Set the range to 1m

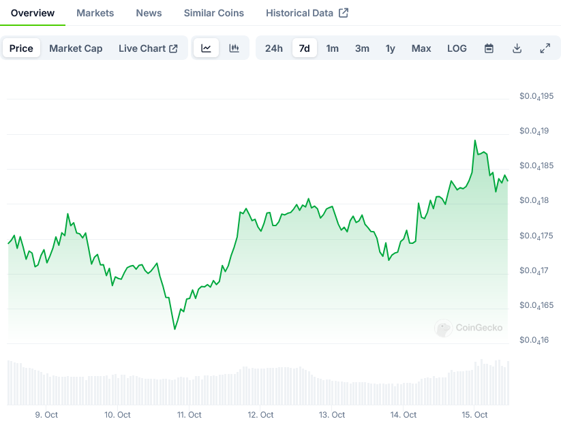[x=332, y=48]
